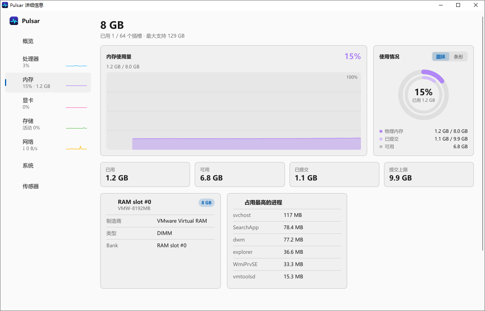Click the blue 处理器 sparkline graph
This screenshot has width=485, height=311.
tap(76, 66)
